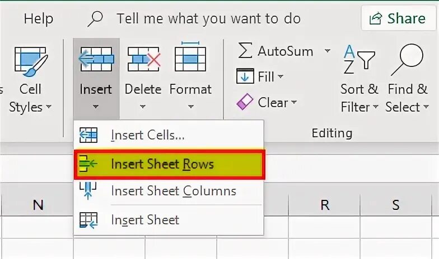439x259 pixels.
Task: Select Insert Sheet Rows menu item
Action: (162, 164)
